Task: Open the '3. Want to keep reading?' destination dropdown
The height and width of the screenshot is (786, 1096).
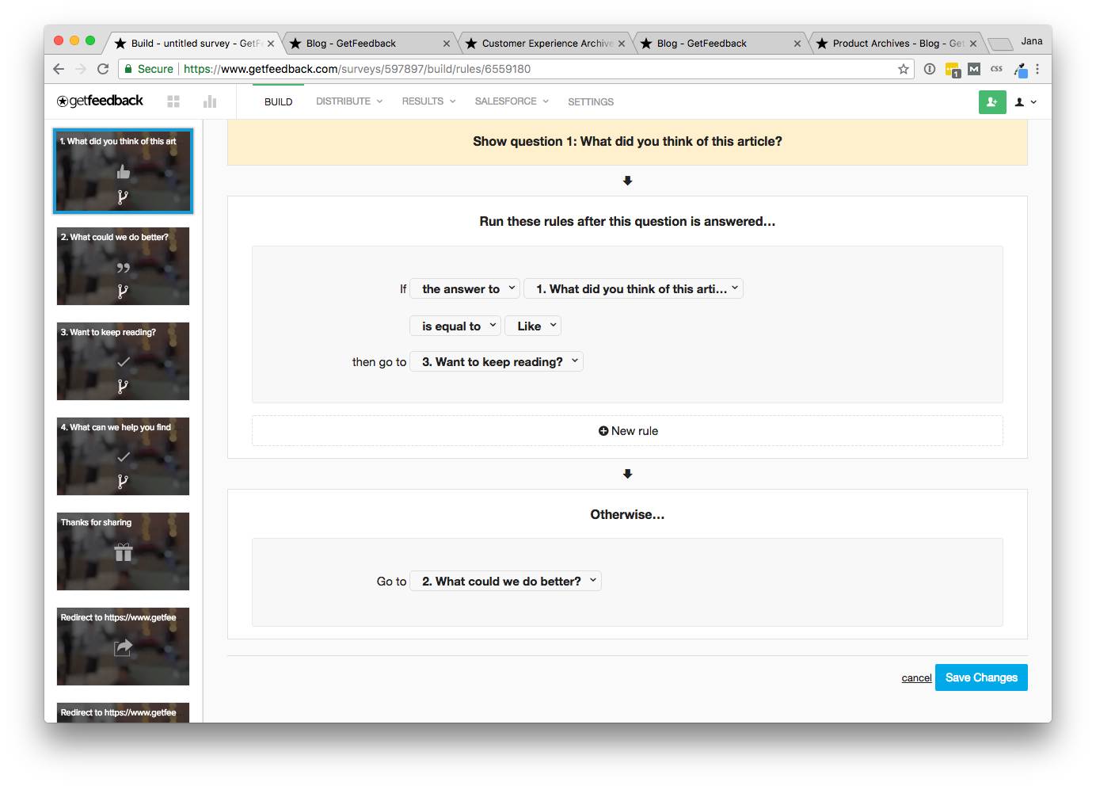Action: coord(497,361)
